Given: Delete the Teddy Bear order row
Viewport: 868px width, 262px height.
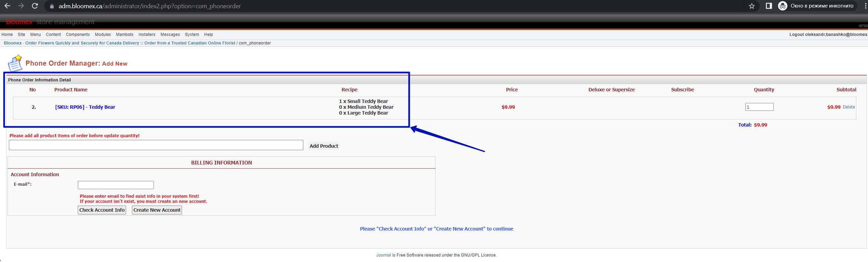Looking at the screenshot, I should 849,107.
